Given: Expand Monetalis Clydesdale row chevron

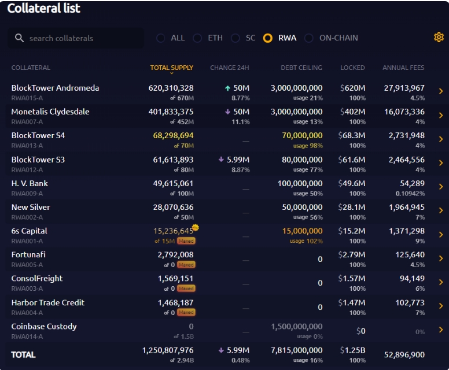Looking at the screenshot, I should [x=441, y=115].
